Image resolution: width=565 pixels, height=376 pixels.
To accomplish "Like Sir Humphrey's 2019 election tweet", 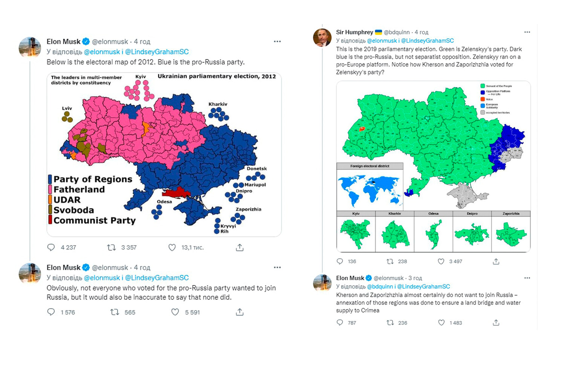I will [441, 261].
